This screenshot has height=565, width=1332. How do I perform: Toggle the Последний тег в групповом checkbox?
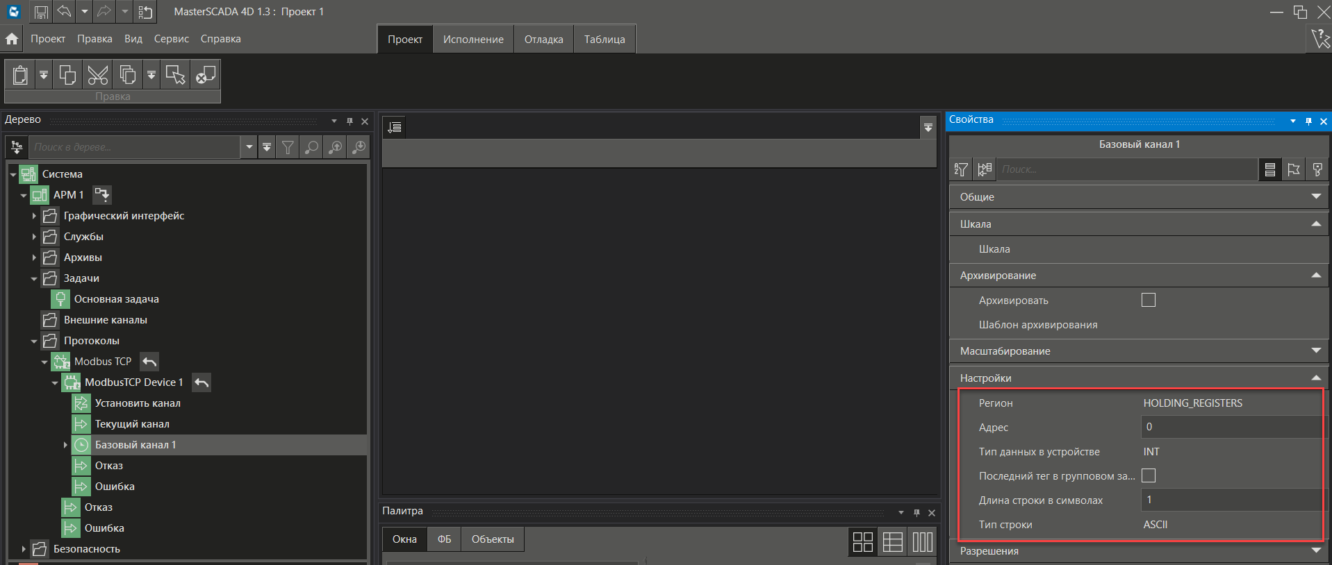(1149, 475)
